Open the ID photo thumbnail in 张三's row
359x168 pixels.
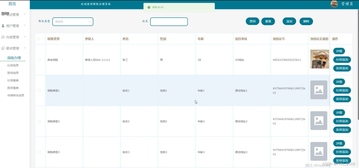coord(320,59)
